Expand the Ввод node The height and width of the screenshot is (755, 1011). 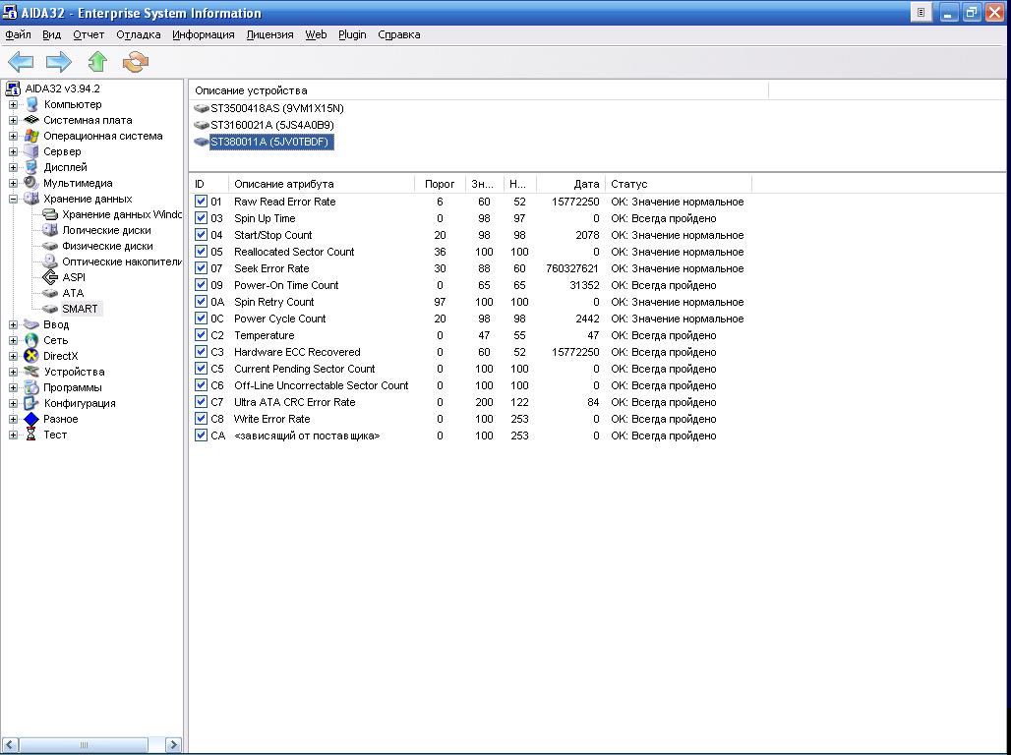pos(13,325)
